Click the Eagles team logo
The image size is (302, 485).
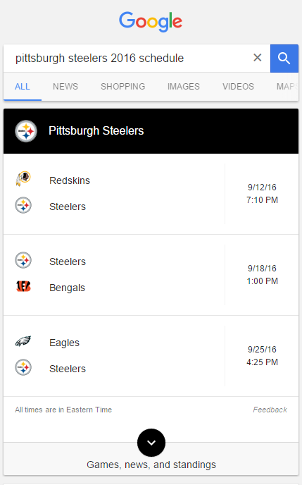tap(23, 341)
